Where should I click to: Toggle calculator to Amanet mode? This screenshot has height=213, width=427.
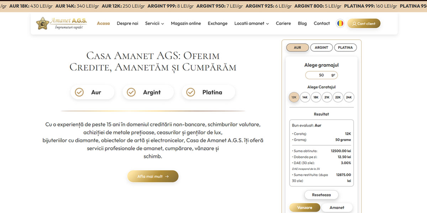coord(337,208)
